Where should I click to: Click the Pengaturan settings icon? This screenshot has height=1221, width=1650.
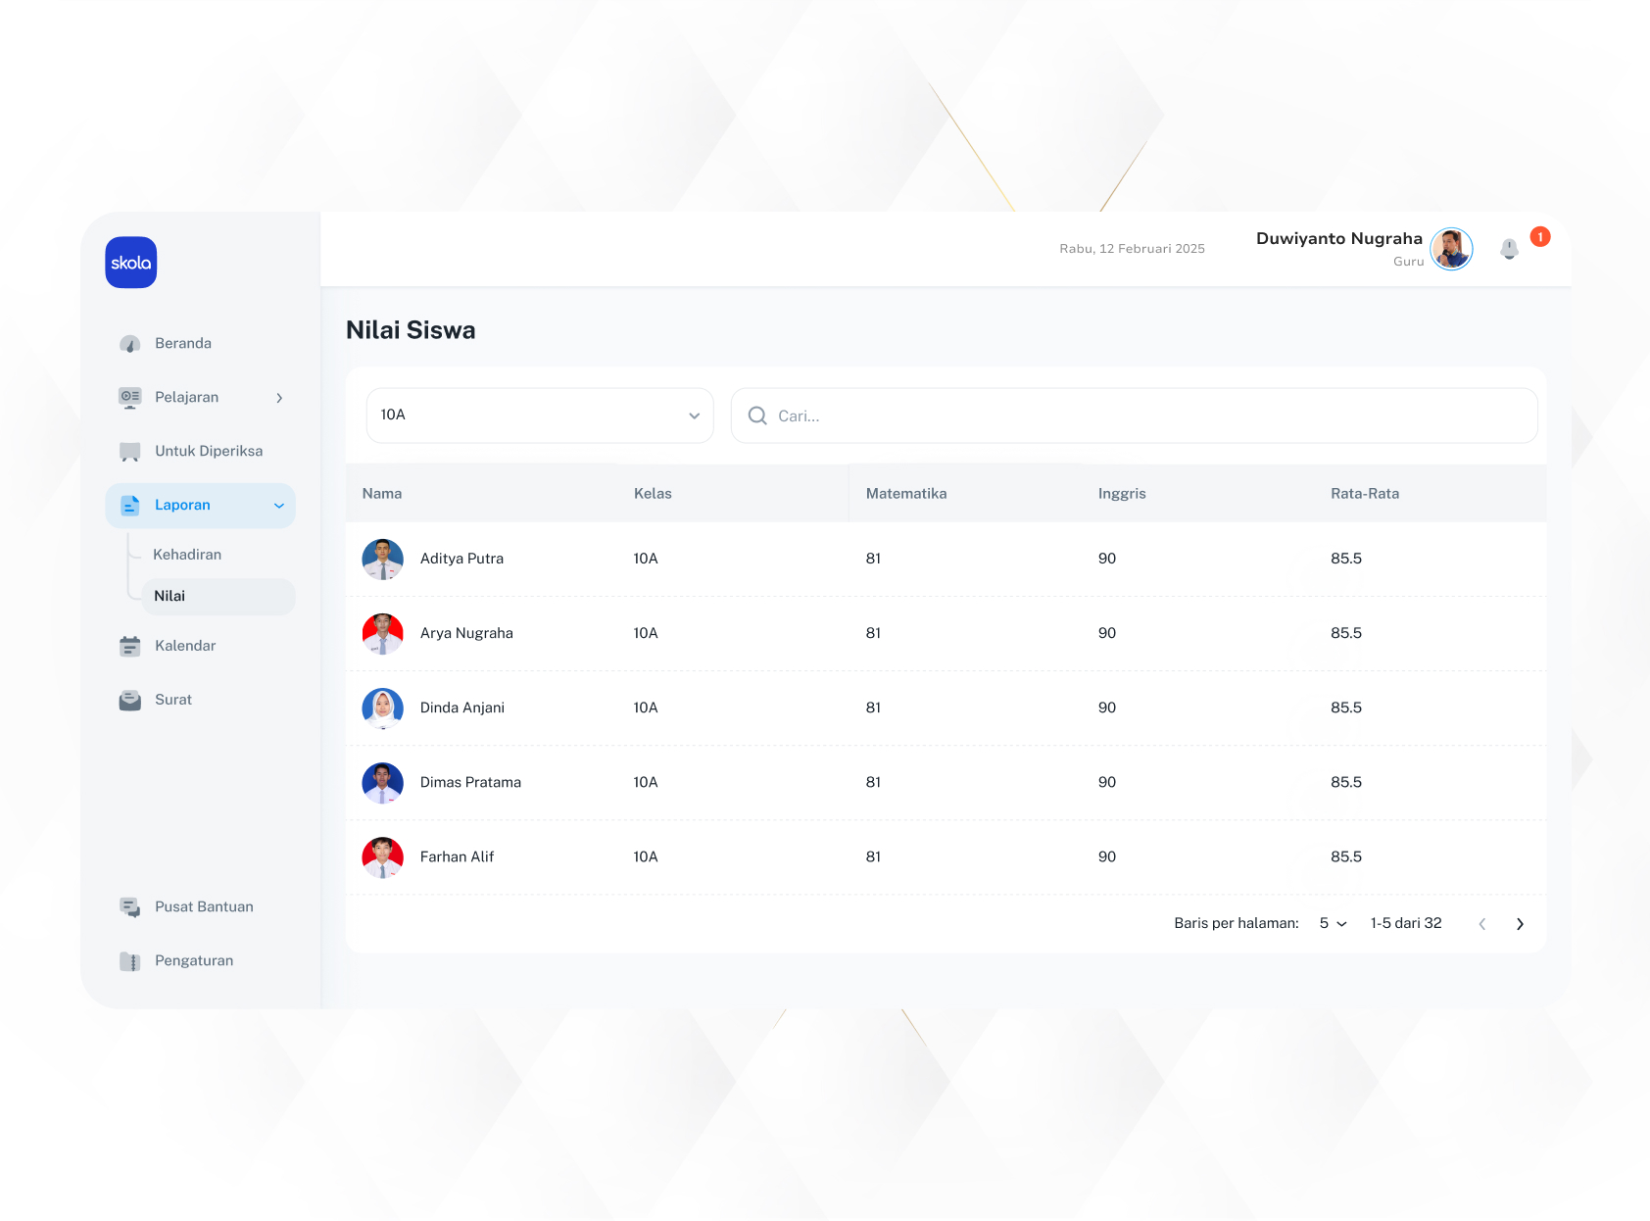point(129,961)
